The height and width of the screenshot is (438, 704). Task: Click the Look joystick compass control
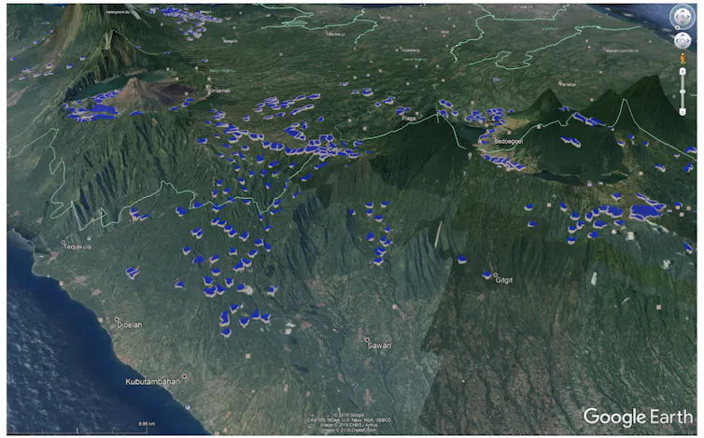point(682,16)
